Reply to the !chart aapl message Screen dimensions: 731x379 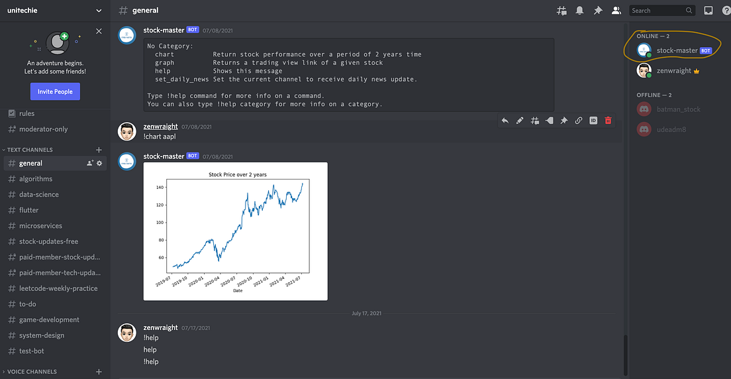click(505, 121)
